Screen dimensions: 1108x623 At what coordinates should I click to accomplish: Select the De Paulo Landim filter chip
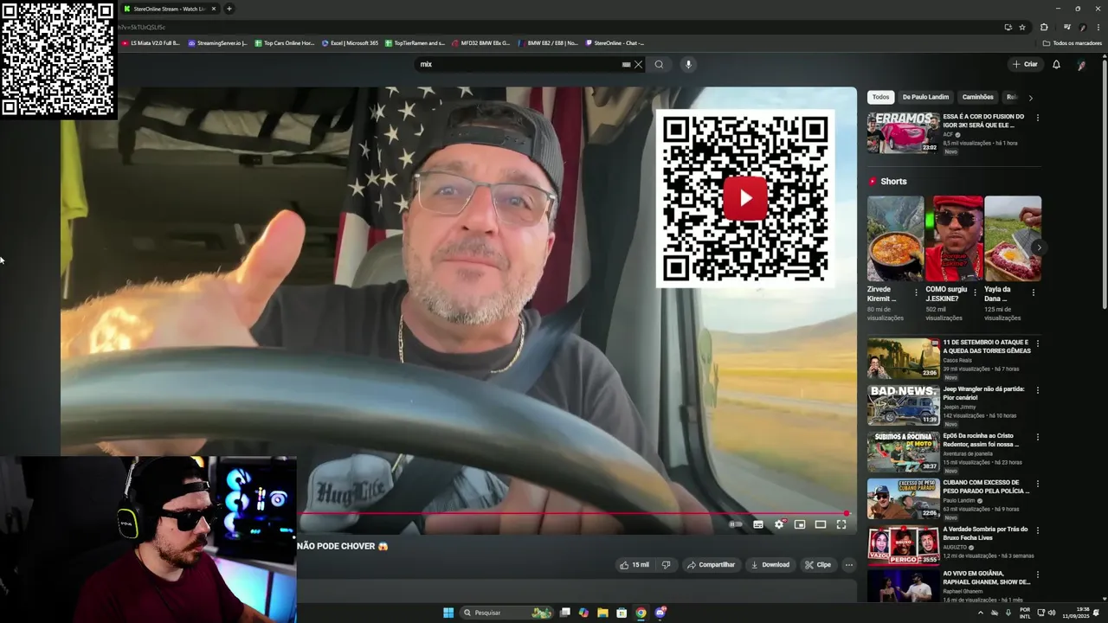click(x=925, y=97)
